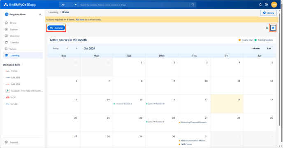283x148 pixels.
Task: Switch calendar to Month view
Action: (x=256, y=49)
